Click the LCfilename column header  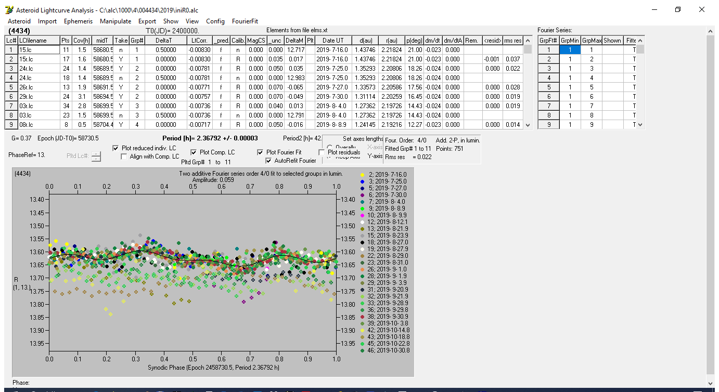click(x=38, y=40)
